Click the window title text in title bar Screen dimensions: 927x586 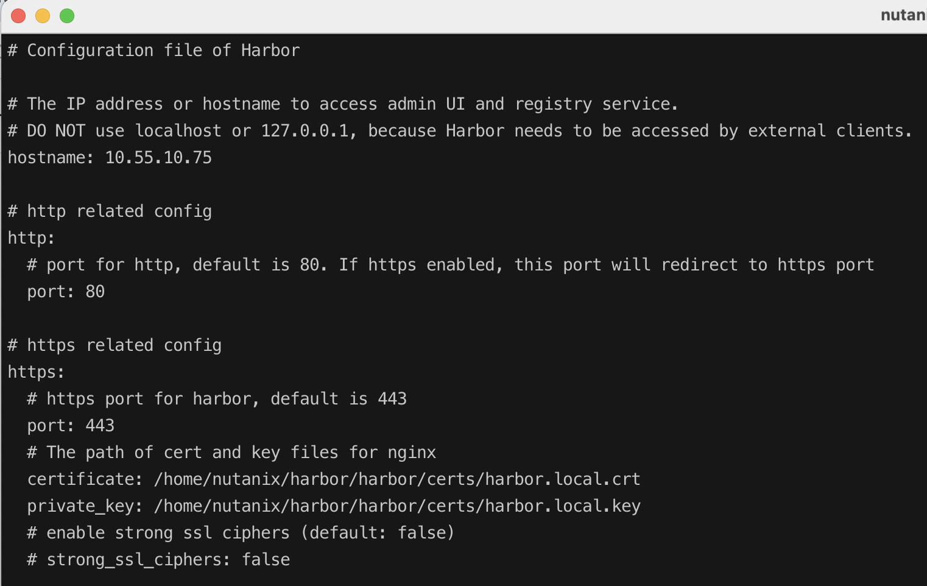tap(904, 15)
